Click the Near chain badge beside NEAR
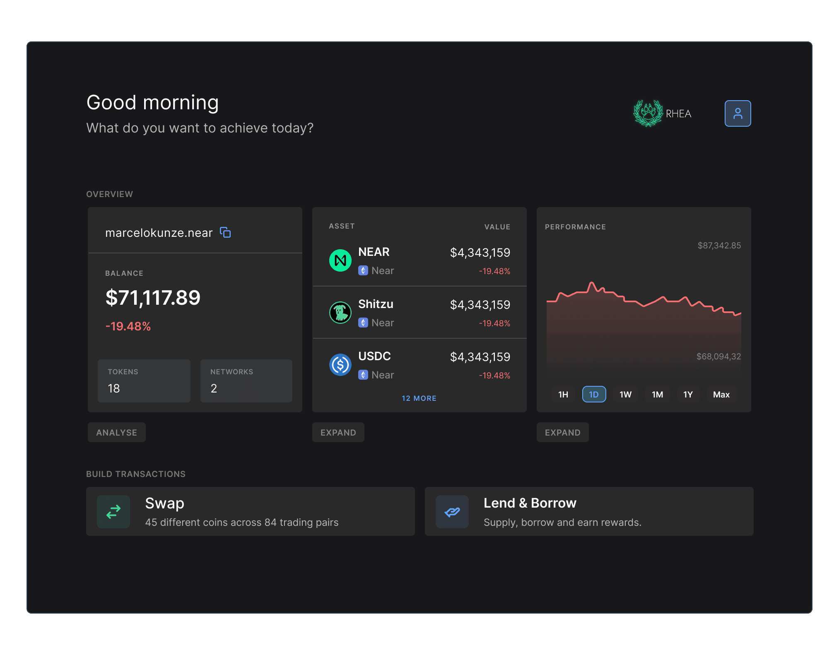839x655 pixels. (364, 270)
